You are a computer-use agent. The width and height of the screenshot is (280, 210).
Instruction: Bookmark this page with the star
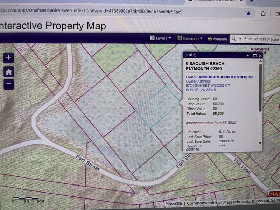pos(248,14)
